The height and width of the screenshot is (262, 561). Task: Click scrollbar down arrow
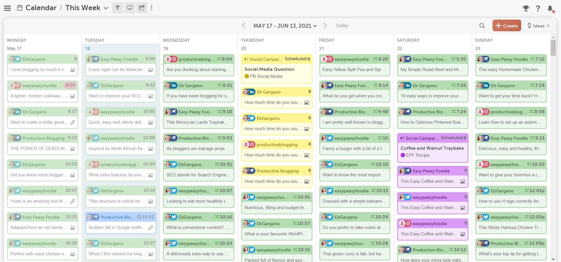[x=553, y=259]
